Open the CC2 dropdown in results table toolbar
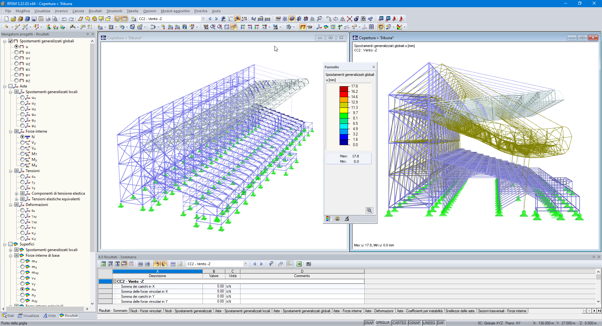The image size is (602, 326). [246, 264]
